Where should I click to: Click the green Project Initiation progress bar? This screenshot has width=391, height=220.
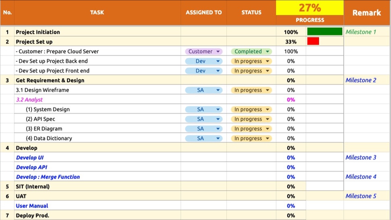tap(325, 31)
